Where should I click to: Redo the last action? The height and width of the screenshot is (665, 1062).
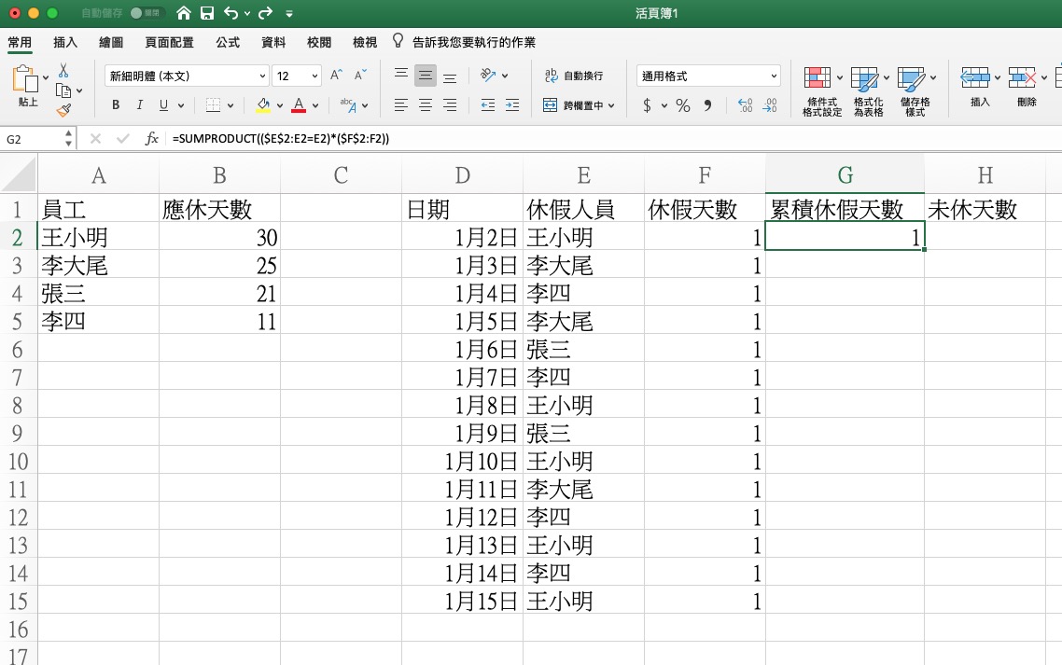(x=265, y=13)
